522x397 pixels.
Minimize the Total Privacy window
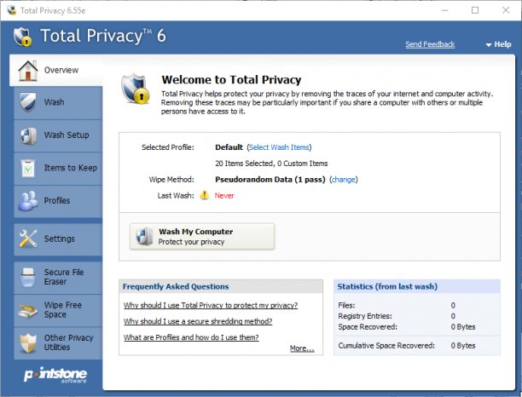coord(444,10)
